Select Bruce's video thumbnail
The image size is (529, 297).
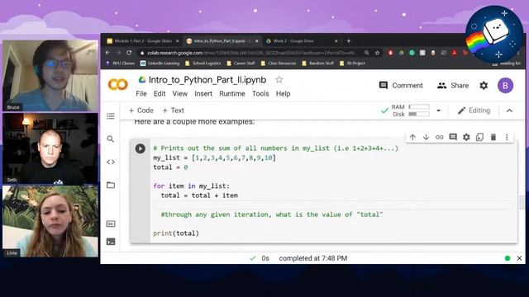pyautogui.click(x=50, y=75)
